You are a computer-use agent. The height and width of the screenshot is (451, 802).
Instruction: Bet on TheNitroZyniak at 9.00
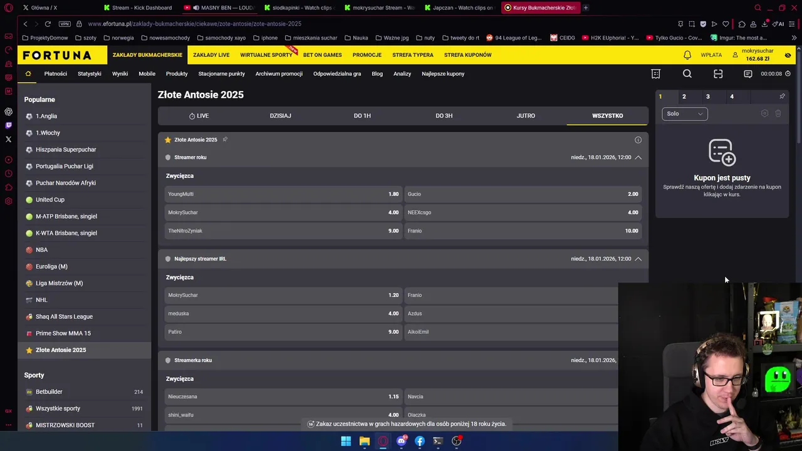coord(283,231)
